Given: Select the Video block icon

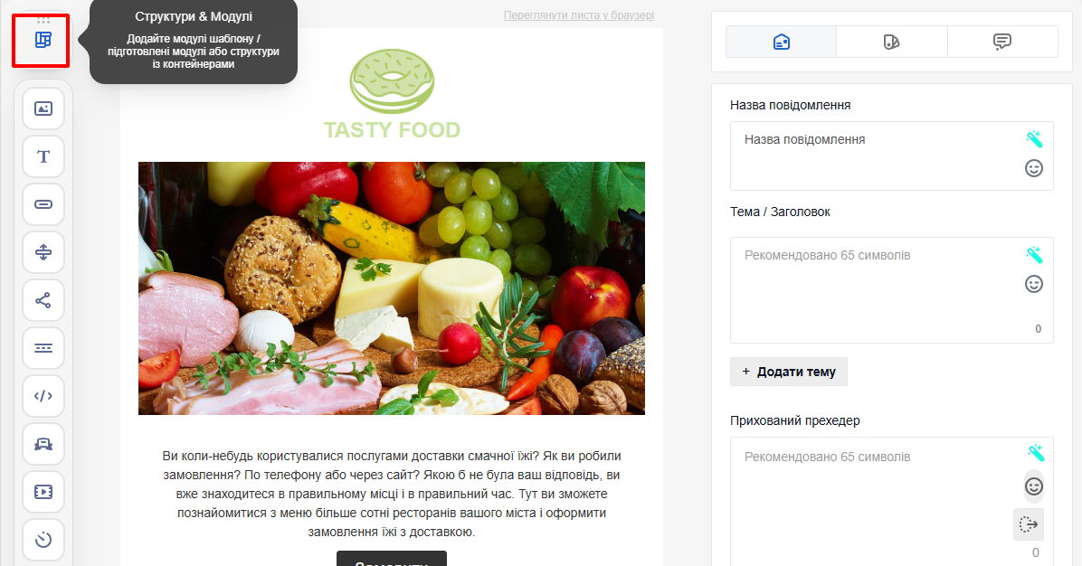Looking at the screenshot, I should (43, 492).
